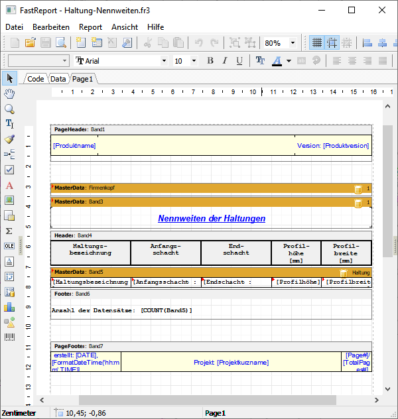
Task: Expand the Arial font name dropdown
Action: (x=164, y=61)
